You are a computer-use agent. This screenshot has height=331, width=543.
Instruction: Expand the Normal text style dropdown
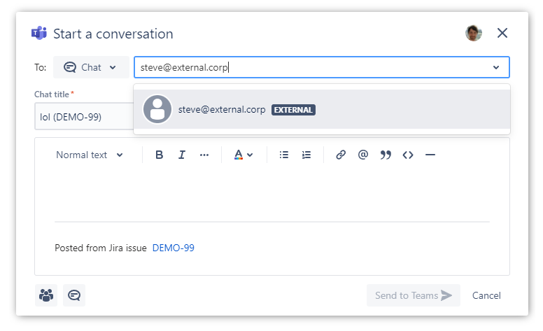click(x=90, y=155)
